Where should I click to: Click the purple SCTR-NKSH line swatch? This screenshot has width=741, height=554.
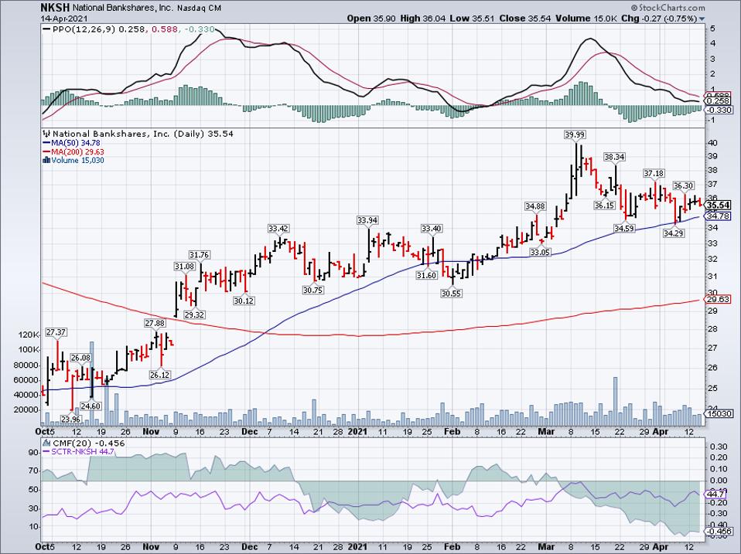click(46, 451)
